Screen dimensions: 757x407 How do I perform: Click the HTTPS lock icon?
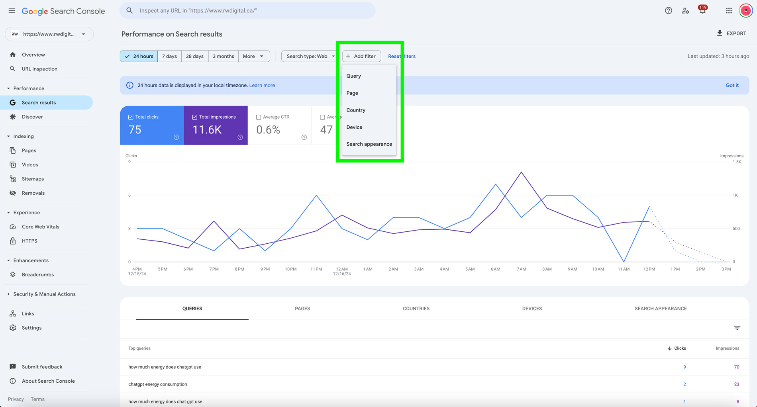point(13,241)
